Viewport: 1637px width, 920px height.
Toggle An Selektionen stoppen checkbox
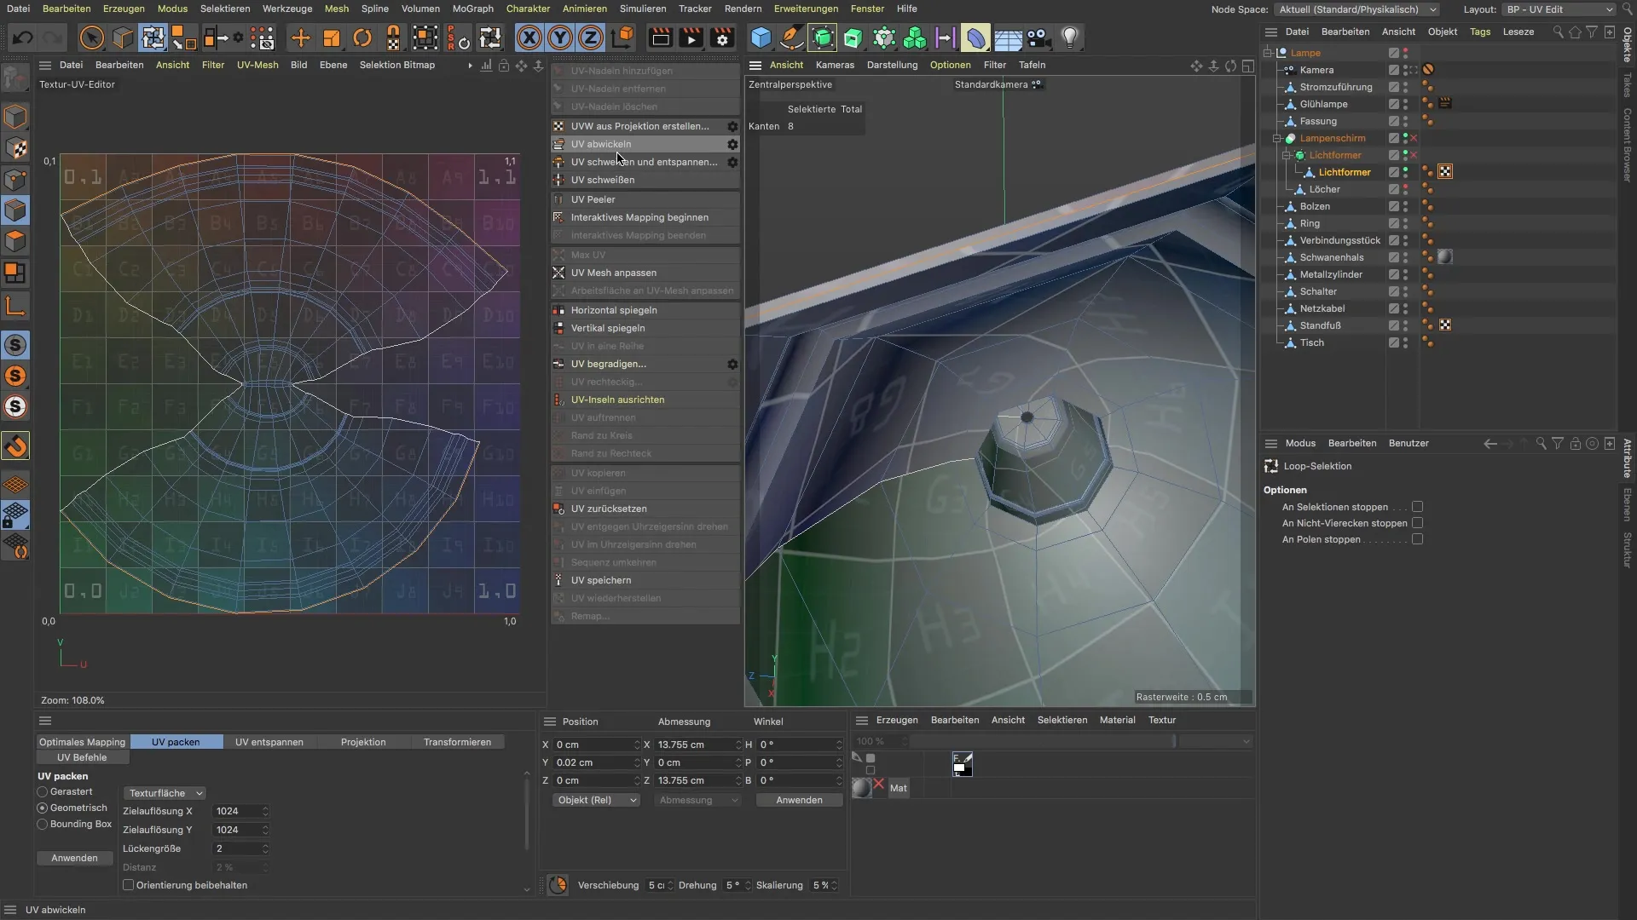[x=1417, y=507]
